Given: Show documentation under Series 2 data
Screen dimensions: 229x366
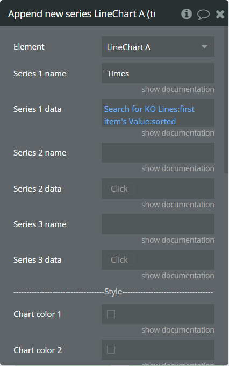Looking at the screenshot, I should (x=178, y=205).
